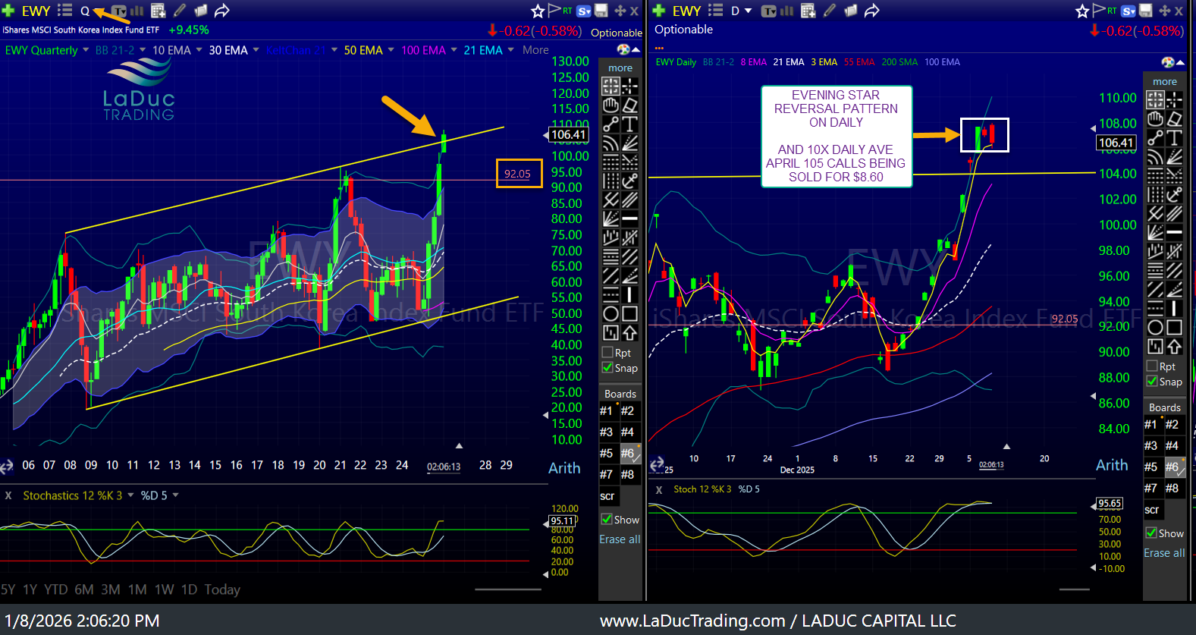Click the S button icon on the right chart toolbar
The width and height of the screenshot is (1196, 635).
[x=1129, y=11]
